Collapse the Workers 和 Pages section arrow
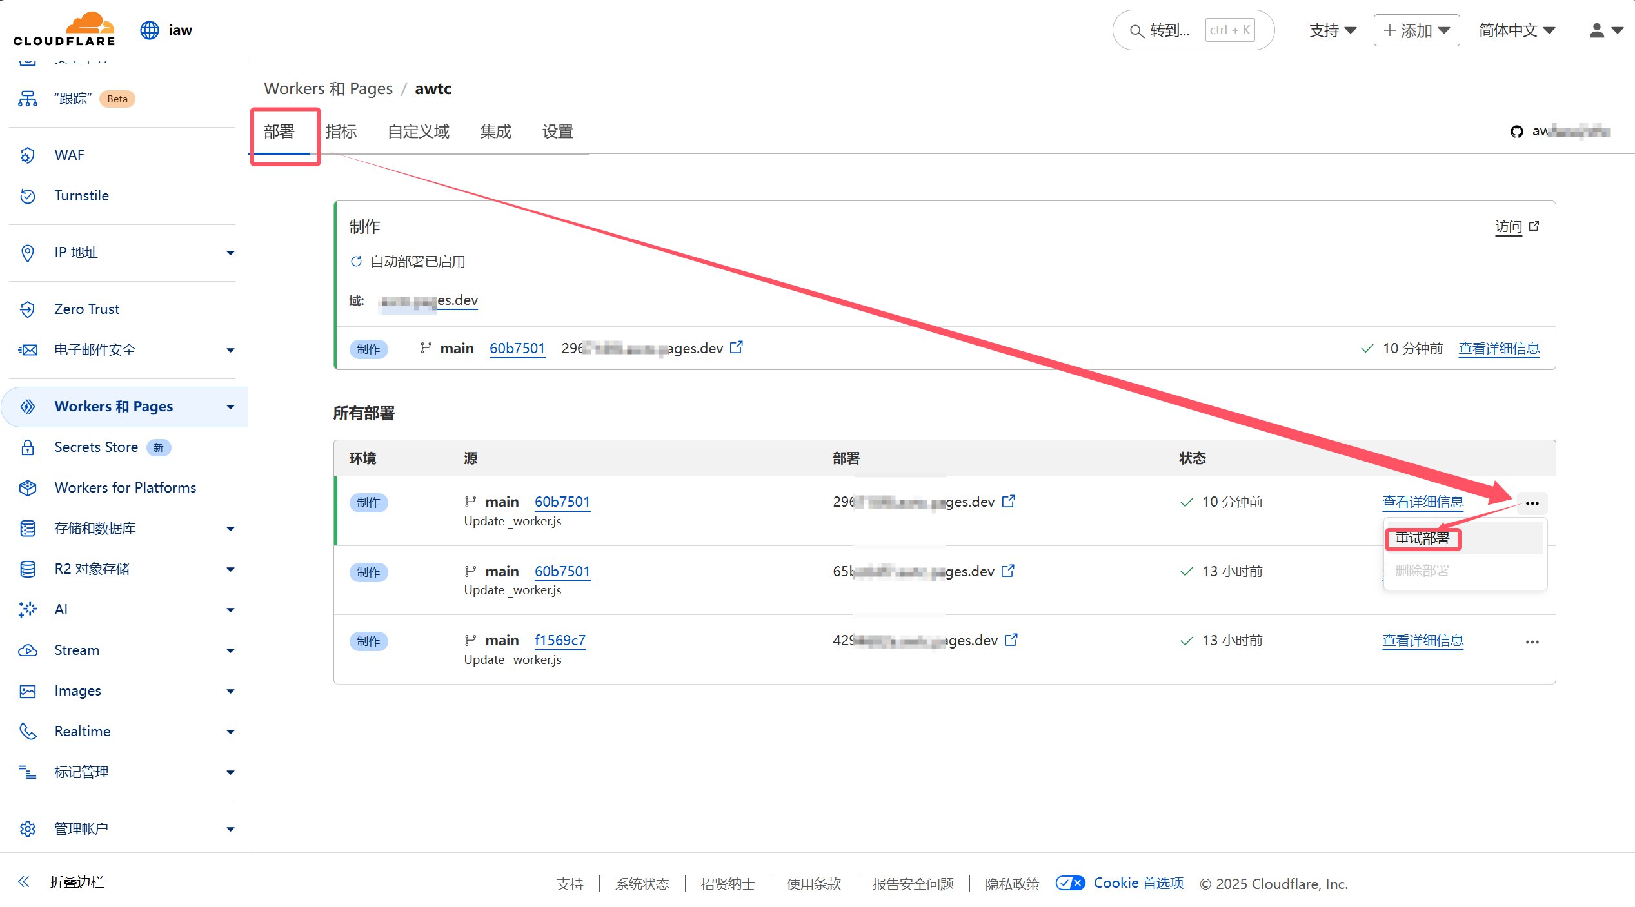Image resolution: width=1635 pixels, height=907 pixels. point(230,407)
